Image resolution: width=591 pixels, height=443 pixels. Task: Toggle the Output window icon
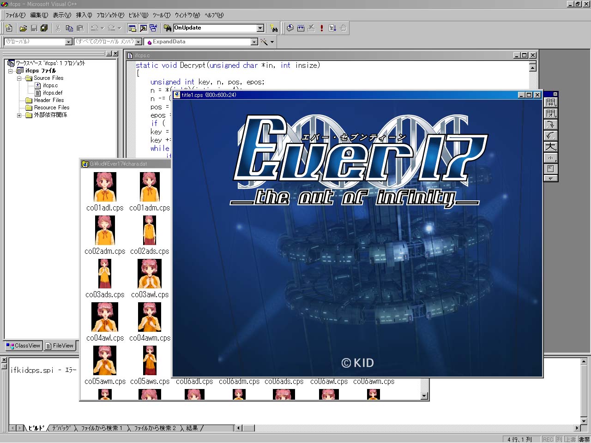(x=143, y=28)
